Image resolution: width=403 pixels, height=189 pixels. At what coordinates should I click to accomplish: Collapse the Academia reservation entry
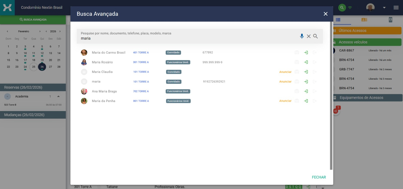point(58,97)
